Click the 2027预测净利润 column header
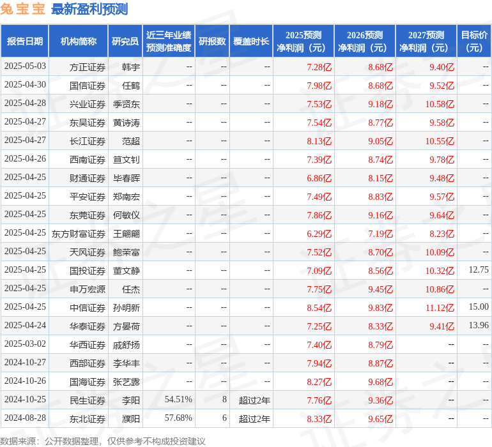 coord(426,41)
